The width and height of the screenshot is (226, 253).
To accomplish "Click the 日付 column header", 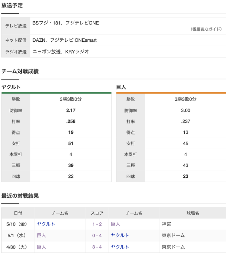I will point(18,213).
